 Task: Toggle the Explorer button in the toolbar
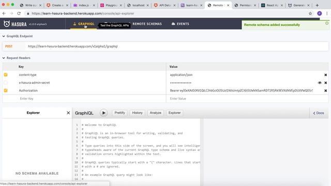(x=174, y=113)
